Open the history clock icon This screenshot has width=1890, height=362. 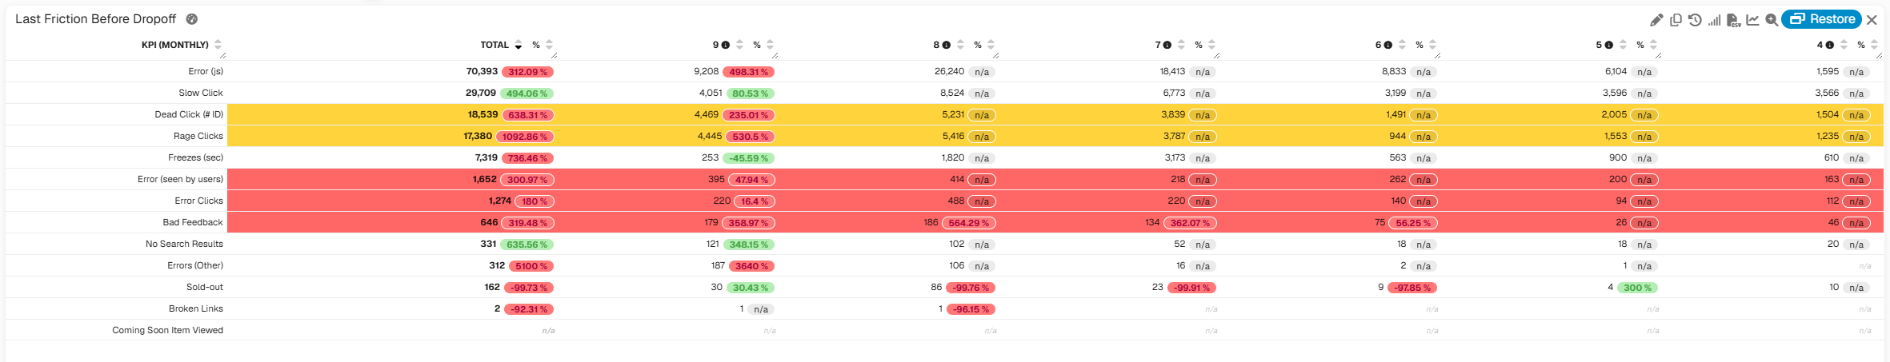[1695, 20]
